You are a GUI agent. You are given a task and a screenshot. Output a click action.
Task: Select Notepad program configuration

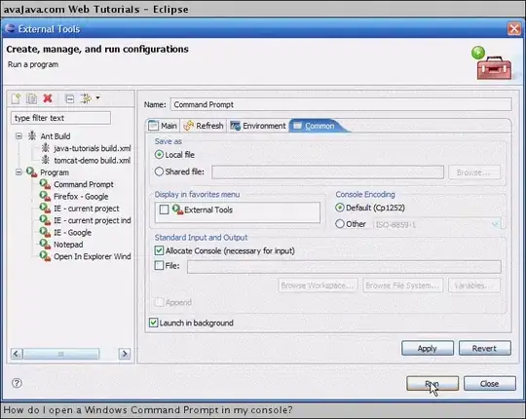click(68, 245)
